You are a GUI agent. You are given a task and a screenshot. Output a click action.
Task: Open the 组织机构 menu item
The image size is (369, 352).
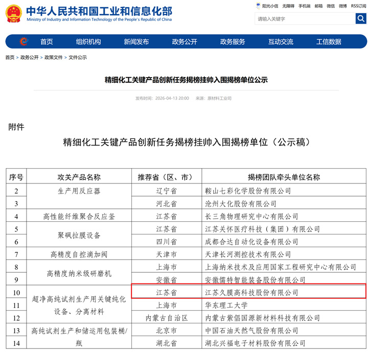click(x=88, y=42)
